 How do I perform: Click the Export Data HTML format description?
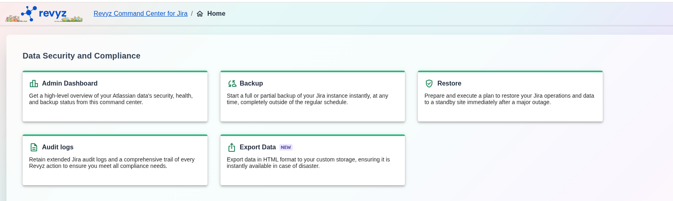tap(308, 163)
